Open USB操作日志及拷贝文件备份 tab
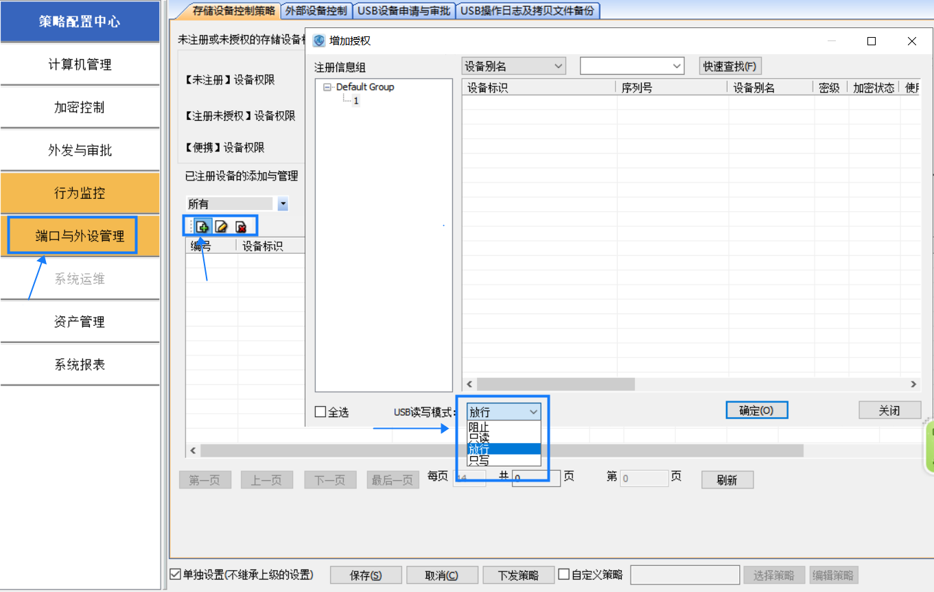This screenshot has width=934, height=592. 528,10
